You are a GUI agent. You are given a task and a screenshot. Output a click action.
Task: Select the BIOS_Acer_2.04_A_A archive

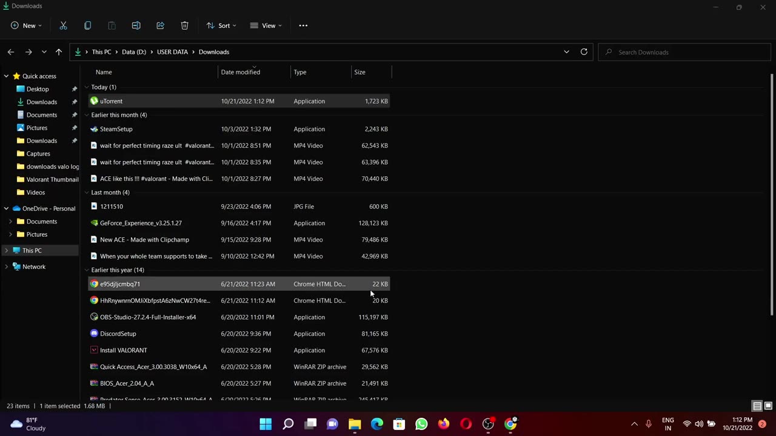(239, 383)
